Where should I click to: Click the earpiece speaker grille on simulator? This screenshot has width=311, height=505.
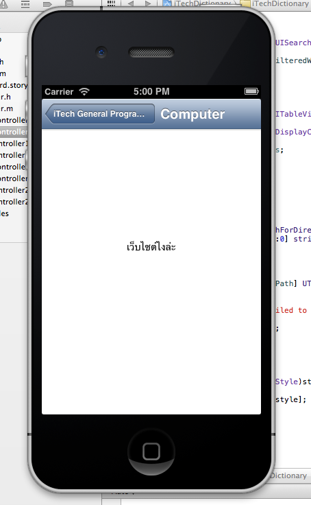(151, 52)
